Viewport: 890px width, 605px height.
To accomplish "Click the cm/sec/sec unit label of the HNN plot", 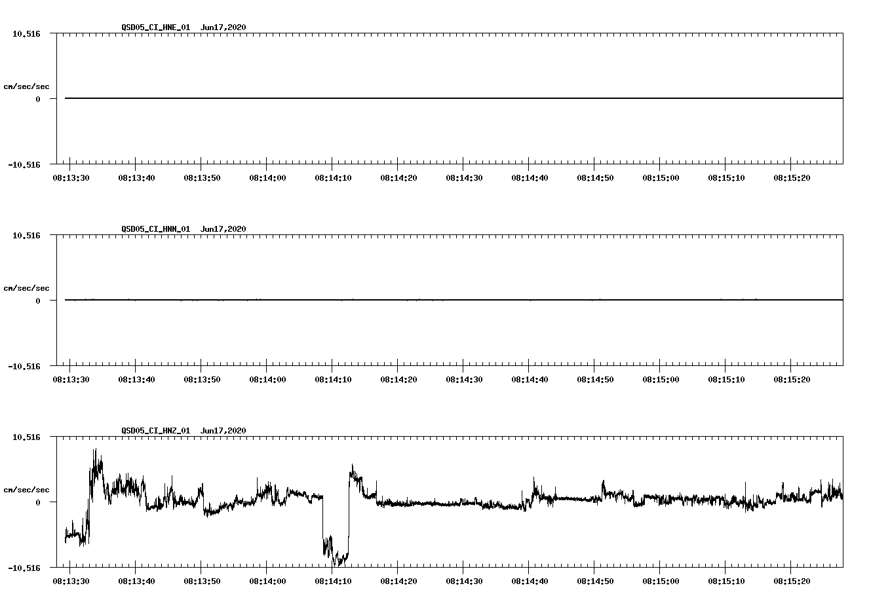I will (26, 288).
